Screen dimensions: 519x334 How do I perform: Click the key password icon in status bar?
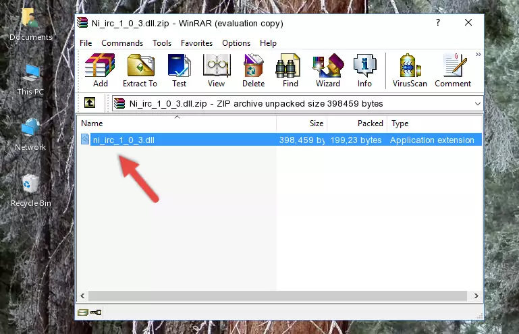(96, 312)
